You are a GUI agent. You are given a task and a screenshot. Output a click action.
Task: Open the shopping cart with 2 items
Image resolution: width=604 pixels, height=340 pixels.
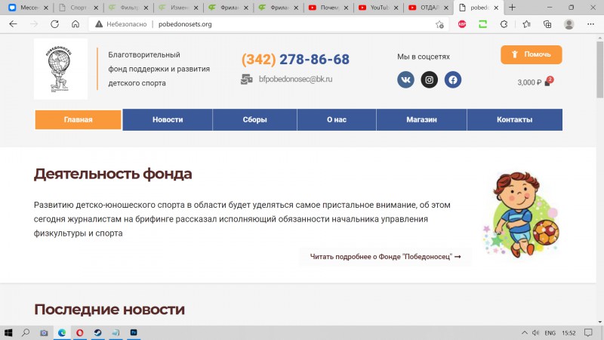(x=549, y=82)
